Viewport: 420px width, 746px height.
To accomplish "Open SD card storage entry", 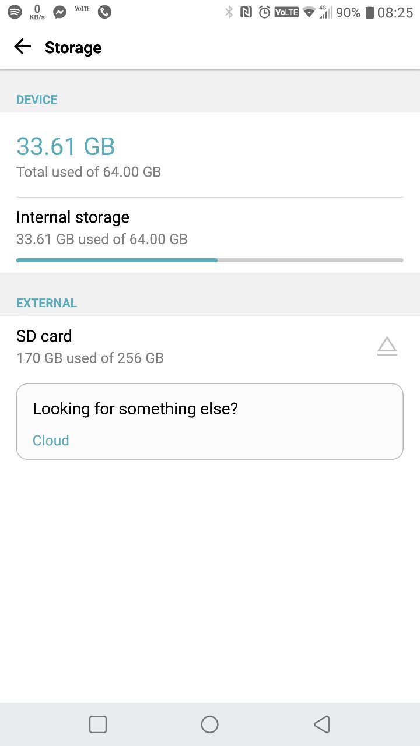I will point(90,346).
